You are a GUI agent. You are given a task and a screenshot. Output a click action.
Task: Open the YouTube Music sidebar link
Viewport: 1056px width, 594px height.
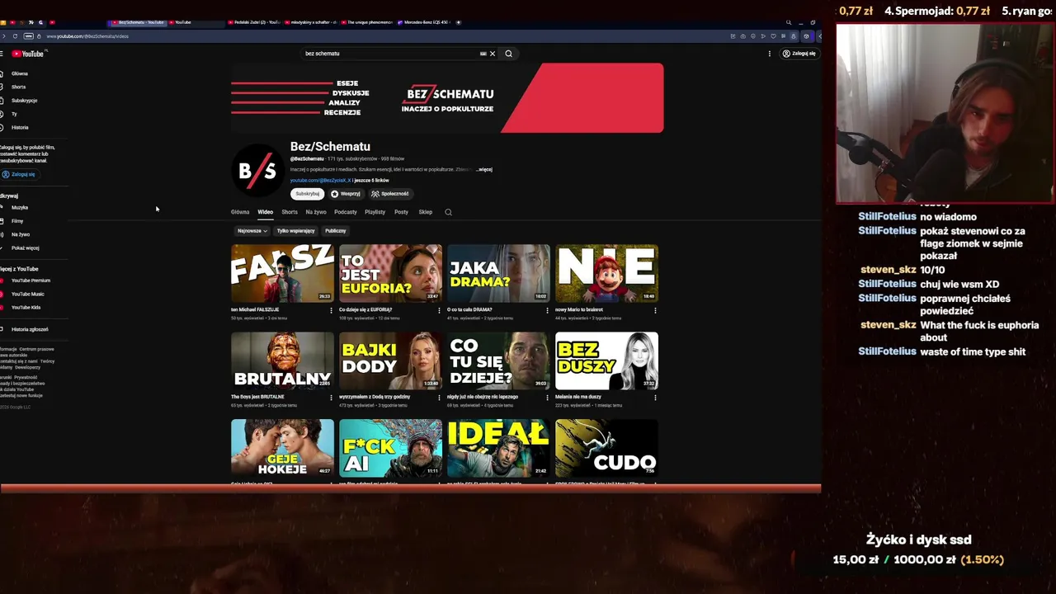pos(28,294)
